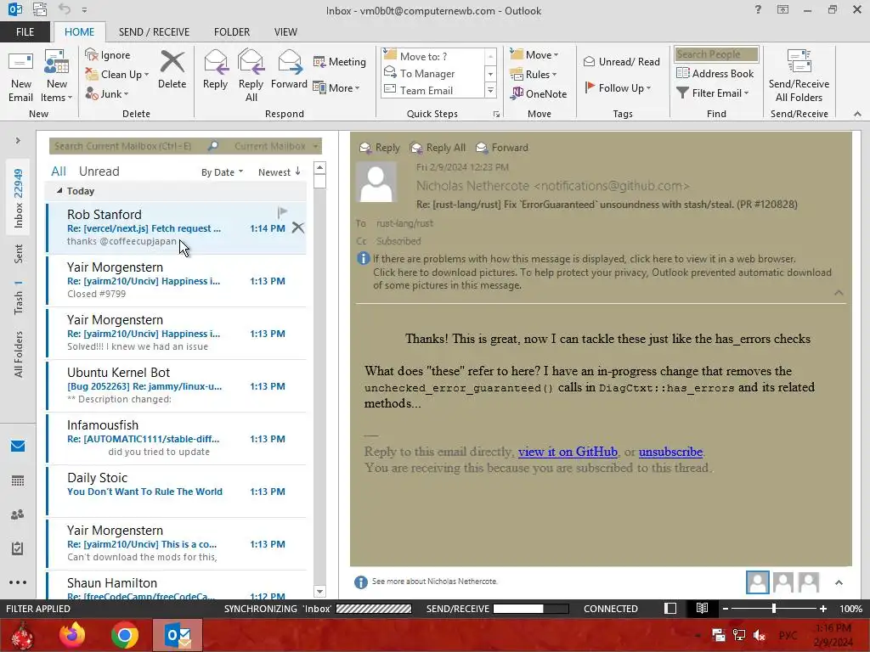This screenshot has height=652, width=870.
Task: Open the Filter Email dropdown
Action: click(x=713, y=93)
